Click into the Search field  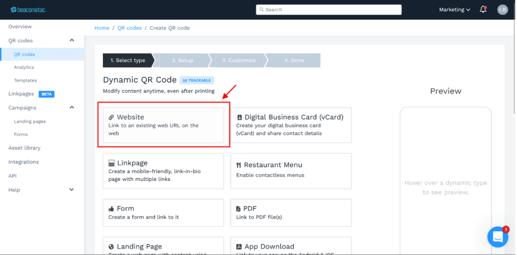click(329, 10)
